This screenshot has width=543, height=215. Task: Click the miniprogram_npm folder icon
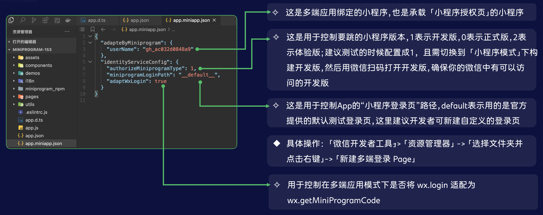pos(21,88)
